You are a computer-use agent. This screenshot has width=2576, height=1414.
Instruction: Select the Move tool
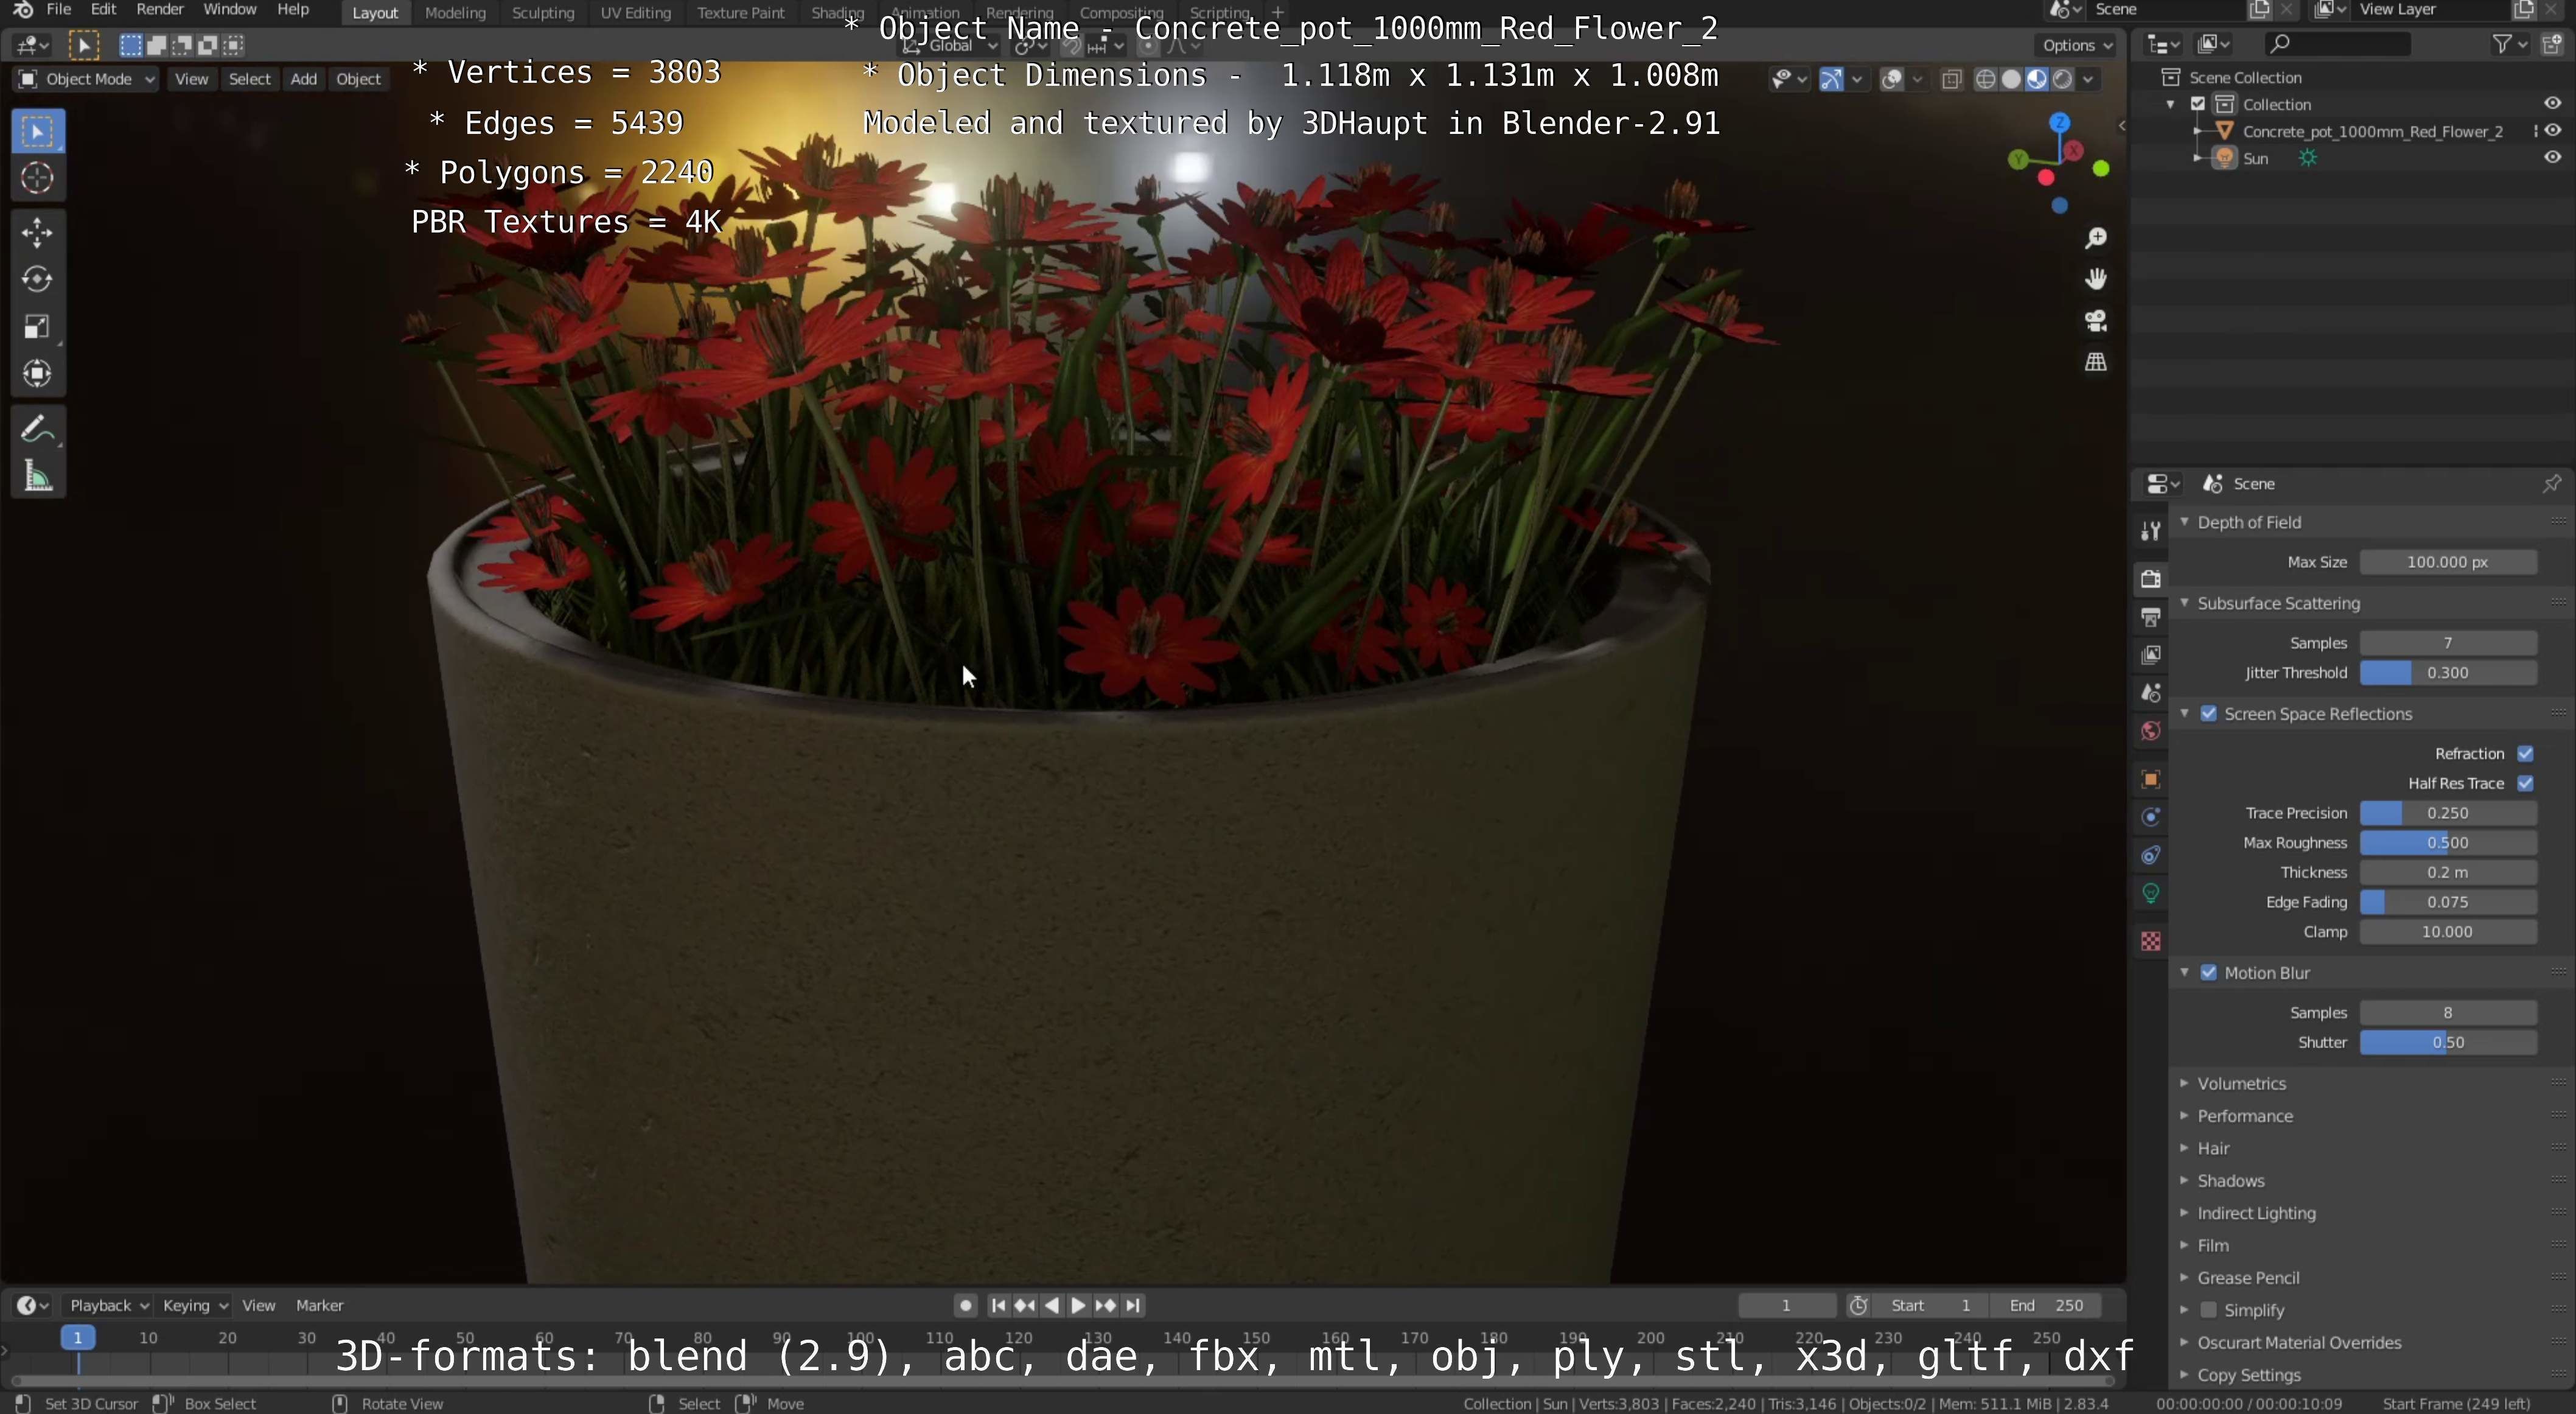pos(38,232)
